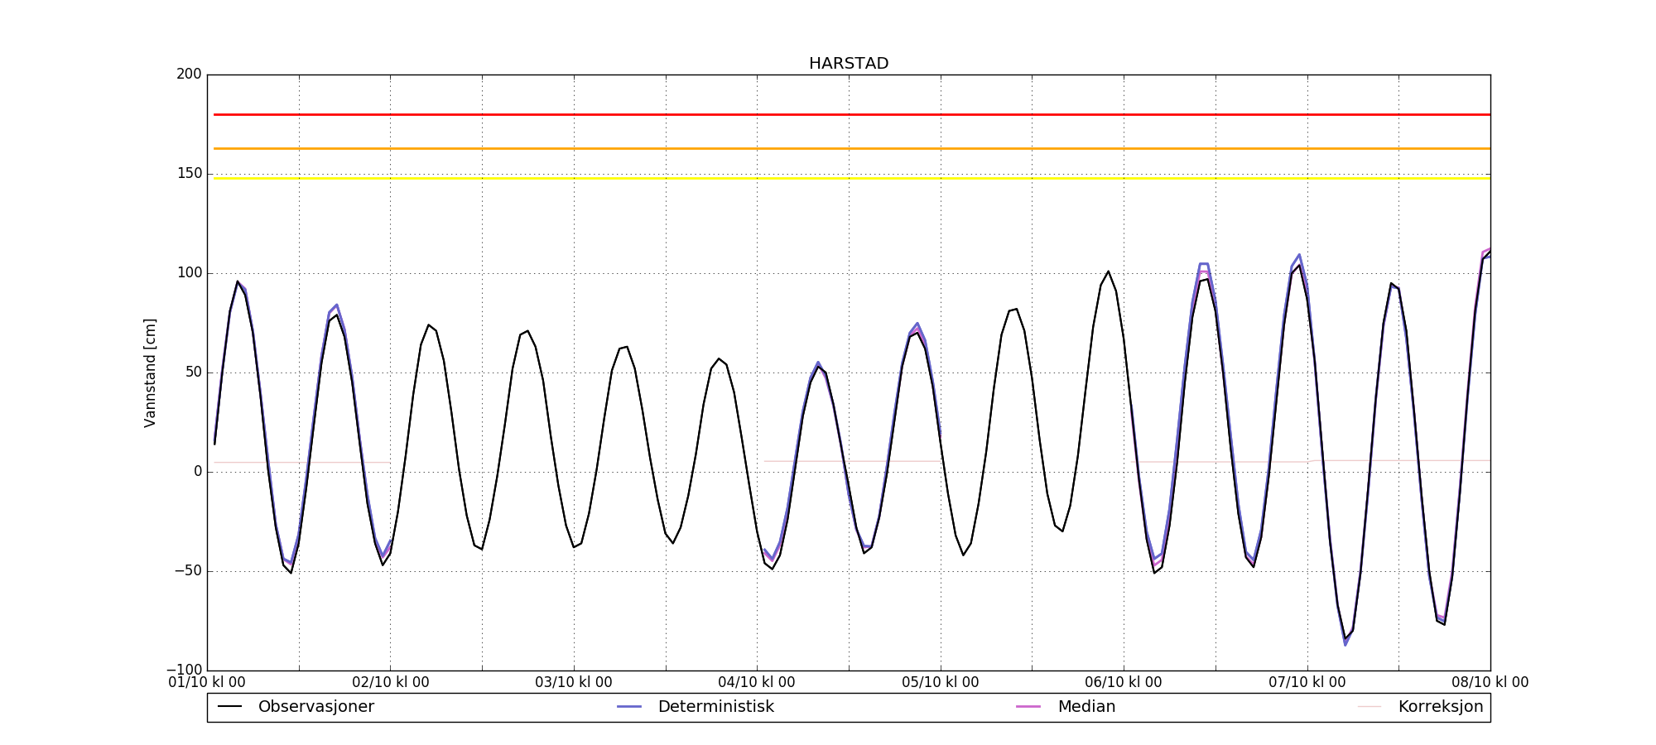The image size is (1656, 745).
Task: Click the Observasjoner legend label
Action: click(315, 707)
